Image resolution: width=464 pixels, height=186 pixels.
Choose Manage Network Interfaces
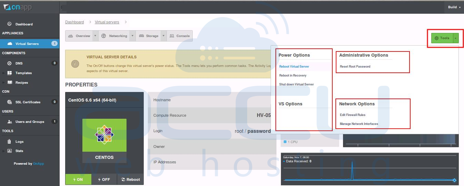pyautogui.click(x=359, y=124)
